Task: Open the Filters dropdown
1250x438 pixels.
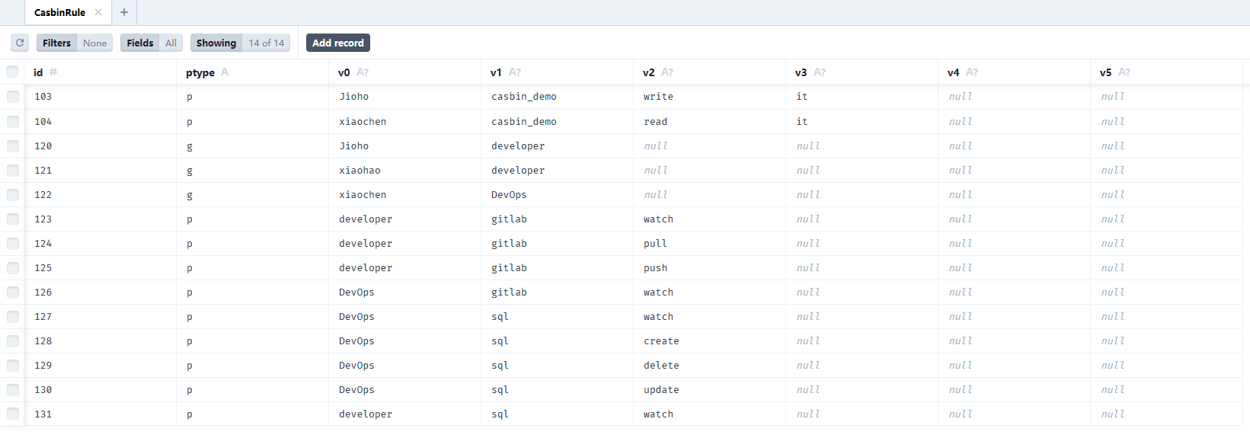Action: (x=75, y=43)
